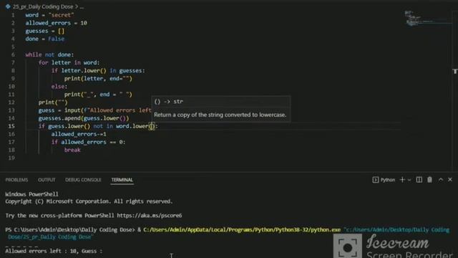Click "Windows PowerShell" text in terminal
Image resolution: width=458 pixels, height=258 pixels.
click(31, 194)
